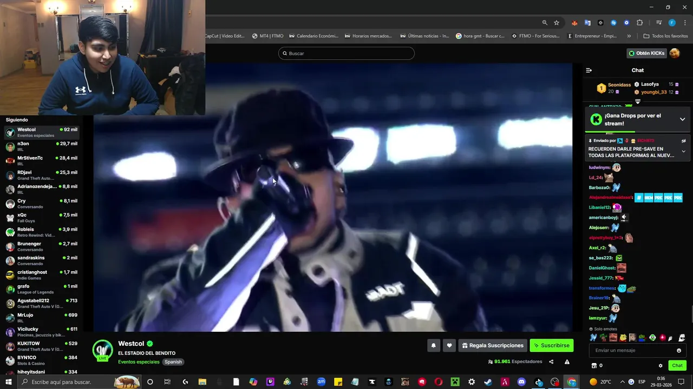Open the n3on channel in Siguiendo list
This screenshot has height=389, width=693.
point(41,146)
